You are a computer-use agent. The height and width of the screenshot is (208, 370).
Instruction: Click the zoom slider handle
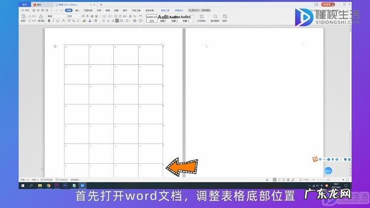[x=328, y=180]
